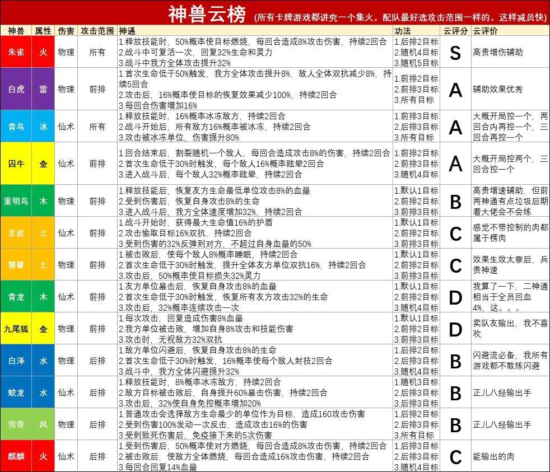Click the orange 玄武 name cell
Image resolution: width=550 pixels, height=472 pixels.
[15, 232]
